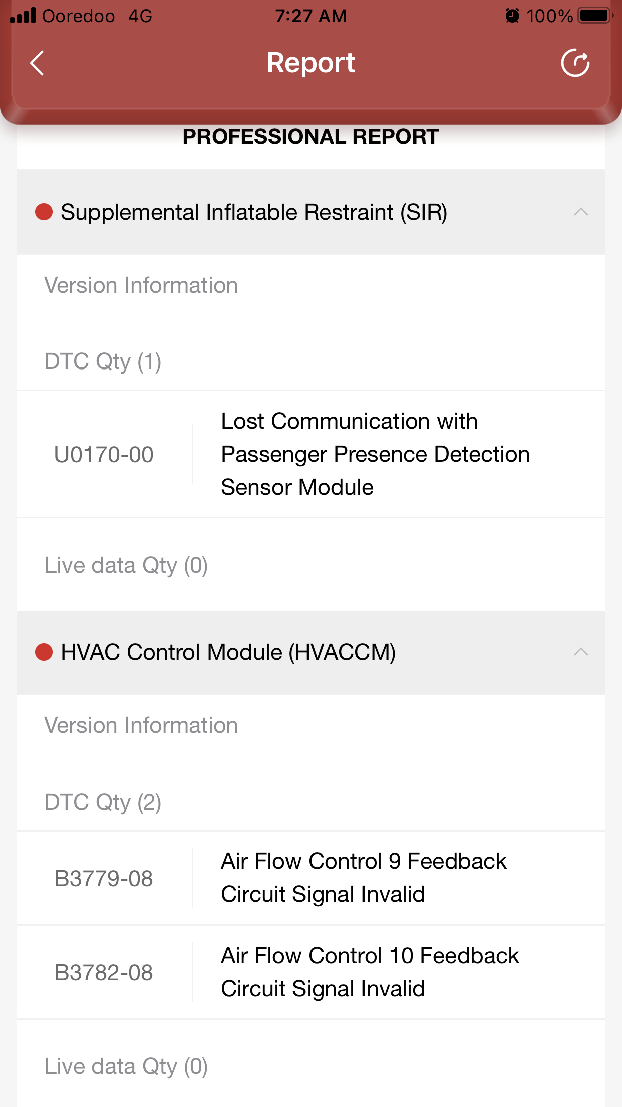Tap Version Information under HVAC module
The height and width of the screenshot is (1107, 622).
point(141,725)
